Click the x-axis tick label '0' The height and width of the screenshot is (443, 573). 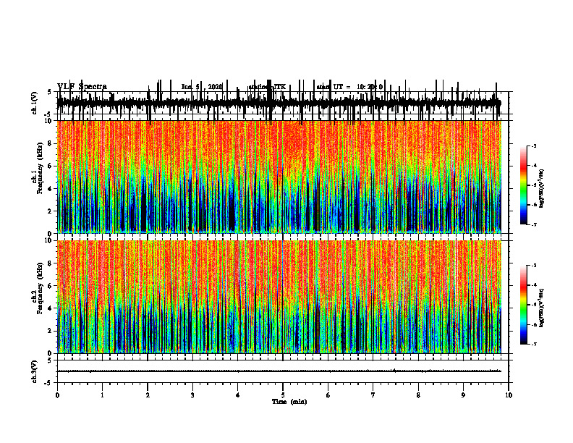(x=57, y=395)
